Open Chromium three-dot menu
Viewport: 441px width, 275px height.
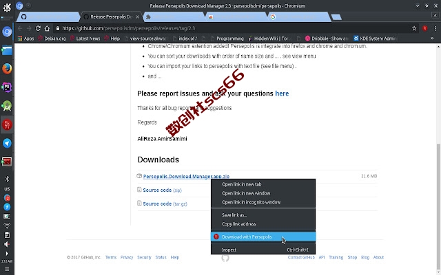[x=435, y=28]
